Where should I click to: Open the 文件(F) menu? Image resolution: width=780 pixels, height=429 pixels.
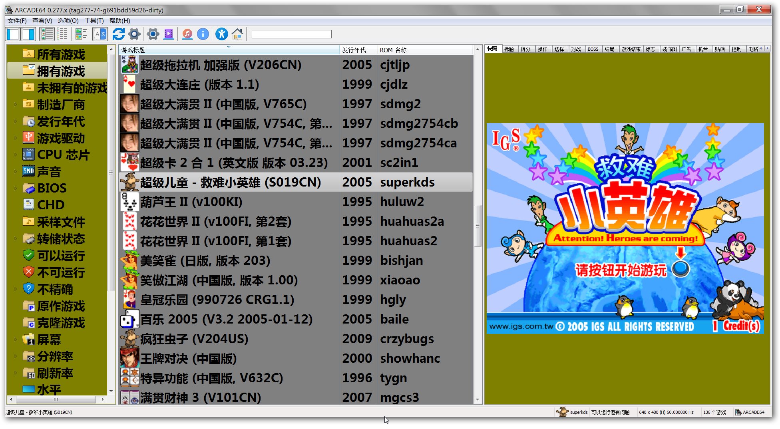17,21
